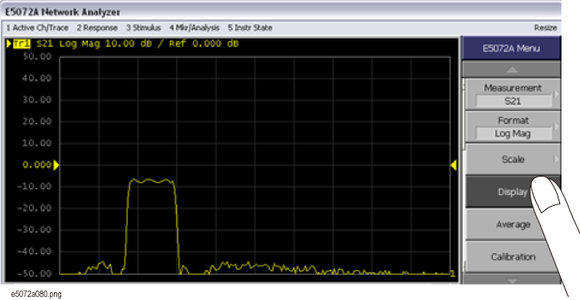Click the right yellow reference level marker
This screenshot has width=580, height=300.
(454, 165)
